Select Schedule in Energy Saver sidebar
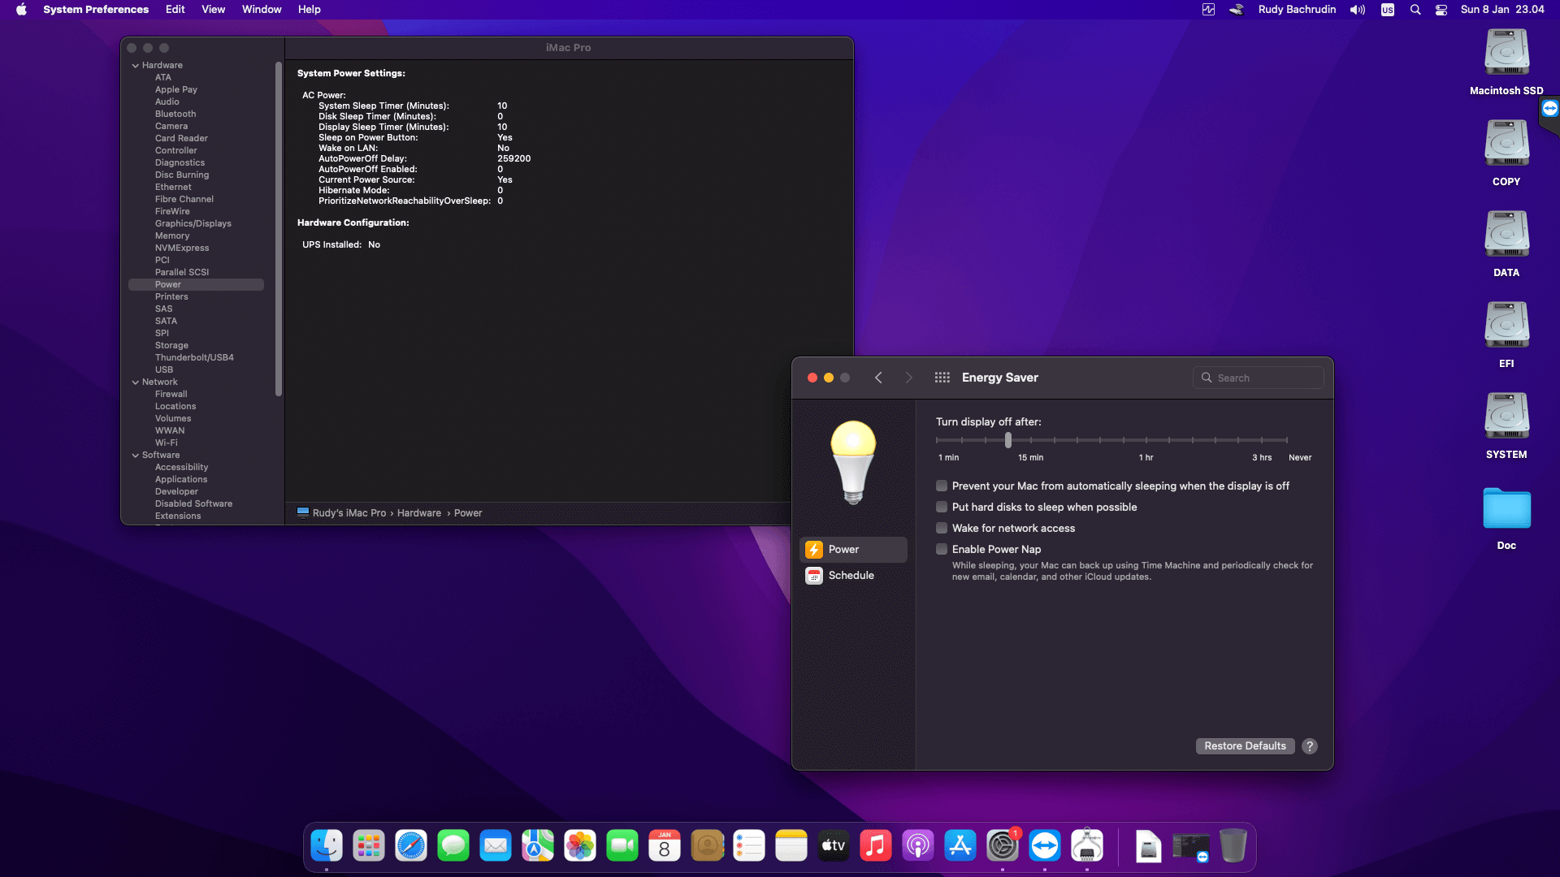This screenshot has width=1560, height=877. tap(853, 576)
